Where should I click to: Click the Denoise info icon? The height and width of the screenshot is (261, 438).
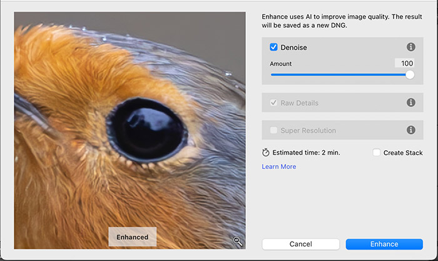click(x=411, y=47)
